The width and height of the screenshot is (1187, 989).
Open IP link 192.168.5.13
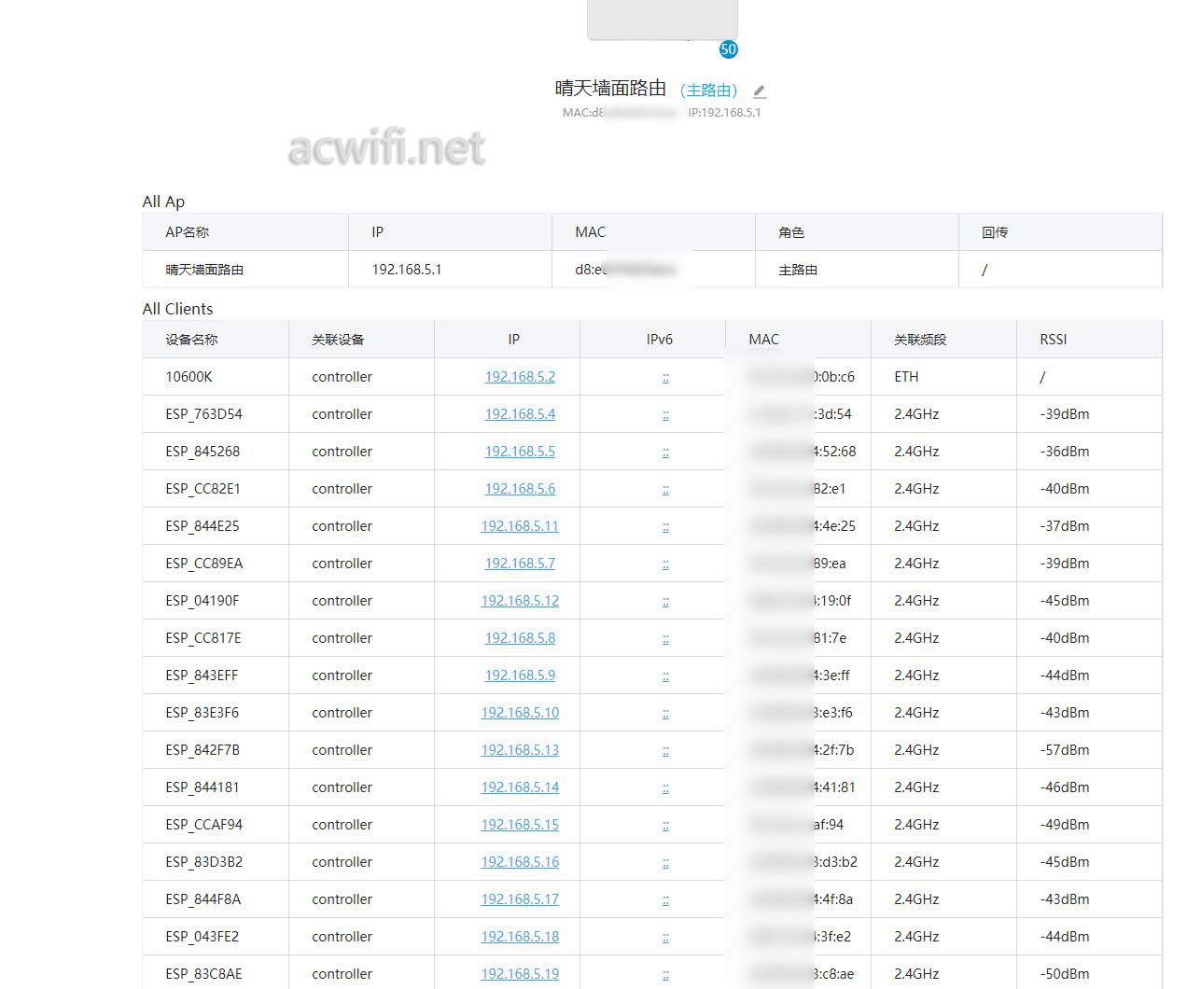(520, 750)
